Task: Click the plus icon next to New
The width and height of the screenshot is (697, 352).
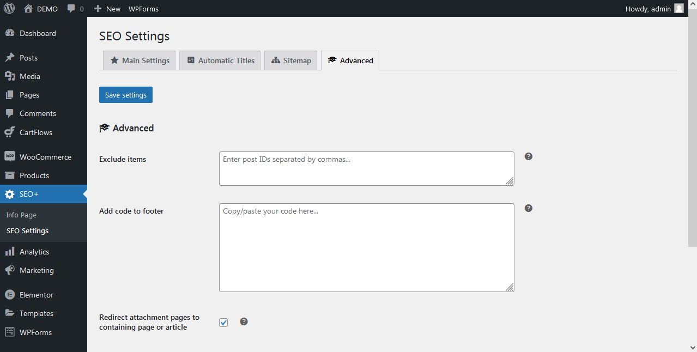Action: coord(98,9)
